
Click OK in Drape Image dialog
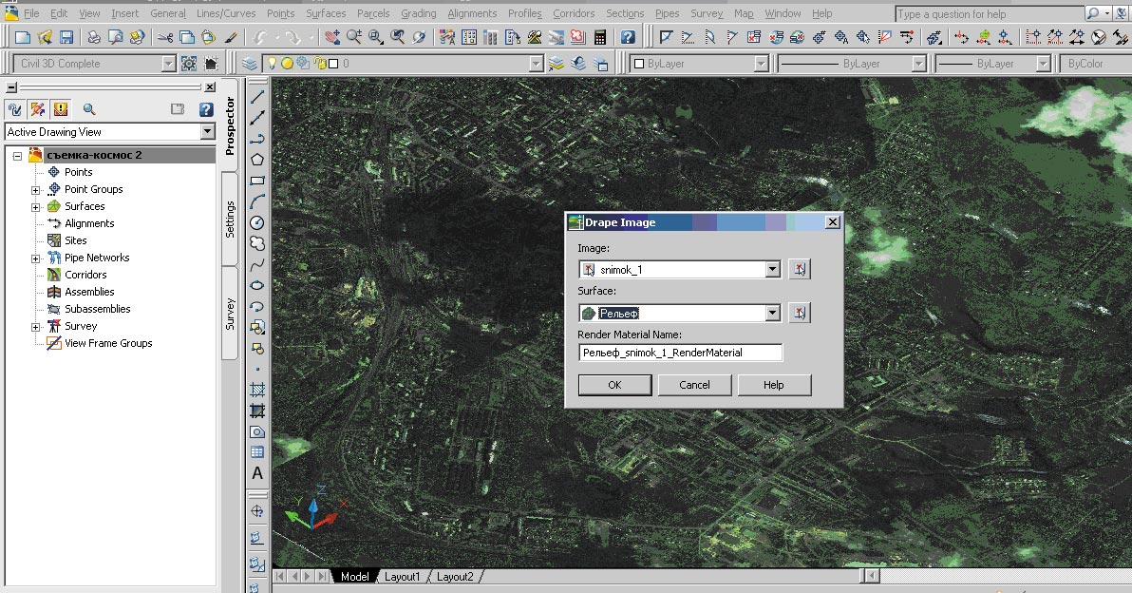pos(615,385)
